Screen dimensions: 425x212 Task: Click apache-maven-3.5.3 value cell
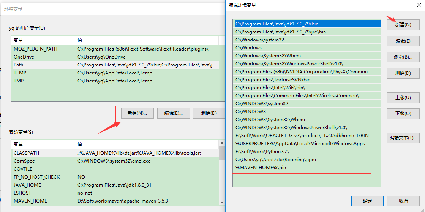coord(123,201)
